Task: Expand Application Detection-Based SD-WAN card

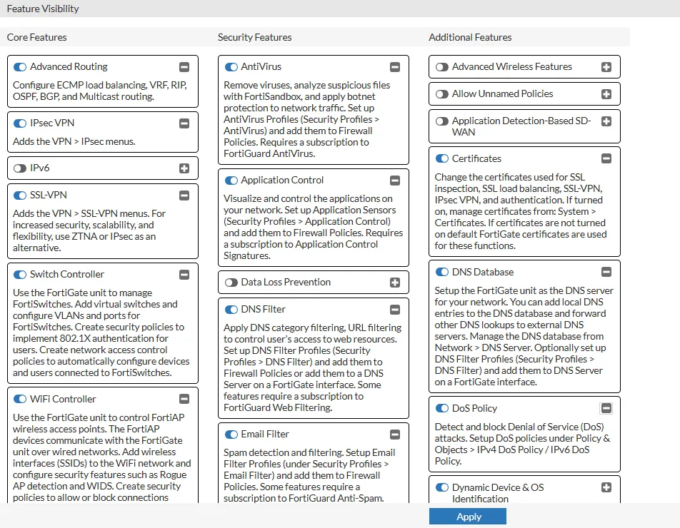Action: 606,121
